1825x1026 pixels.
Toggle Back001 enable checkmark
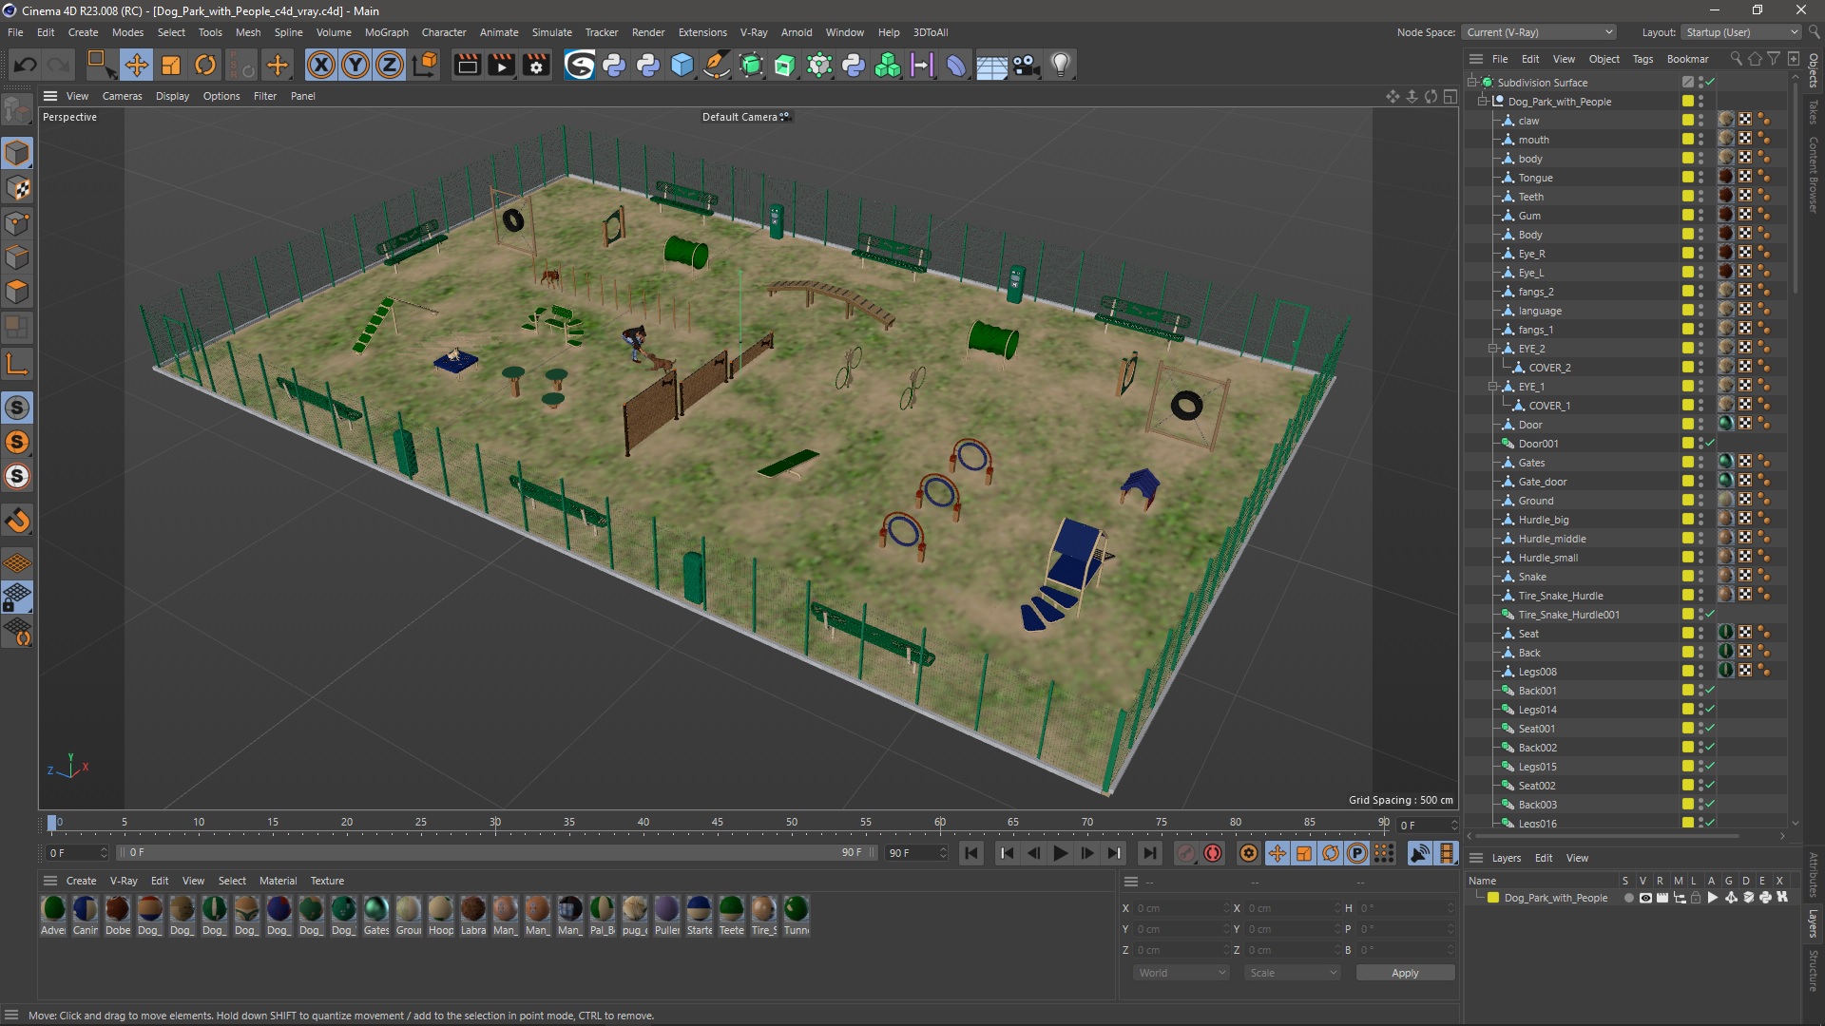[x=1710, y=691]
